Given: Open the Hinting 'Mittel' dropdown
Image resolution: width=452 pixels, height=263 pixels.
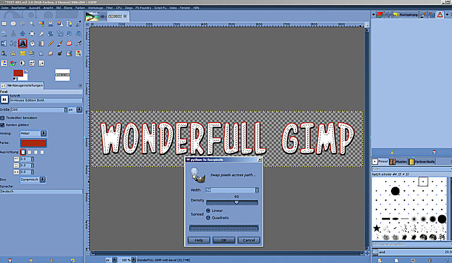Looking at the screenshot, I should pos(33,133).
